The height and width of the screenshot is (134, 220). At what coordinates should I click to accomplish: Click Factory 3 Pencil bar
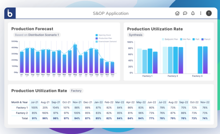point(205,60)
